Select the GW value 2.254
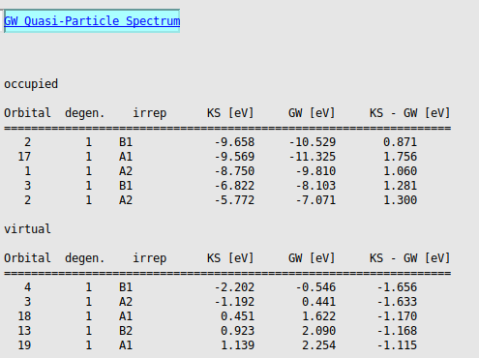 318,345
